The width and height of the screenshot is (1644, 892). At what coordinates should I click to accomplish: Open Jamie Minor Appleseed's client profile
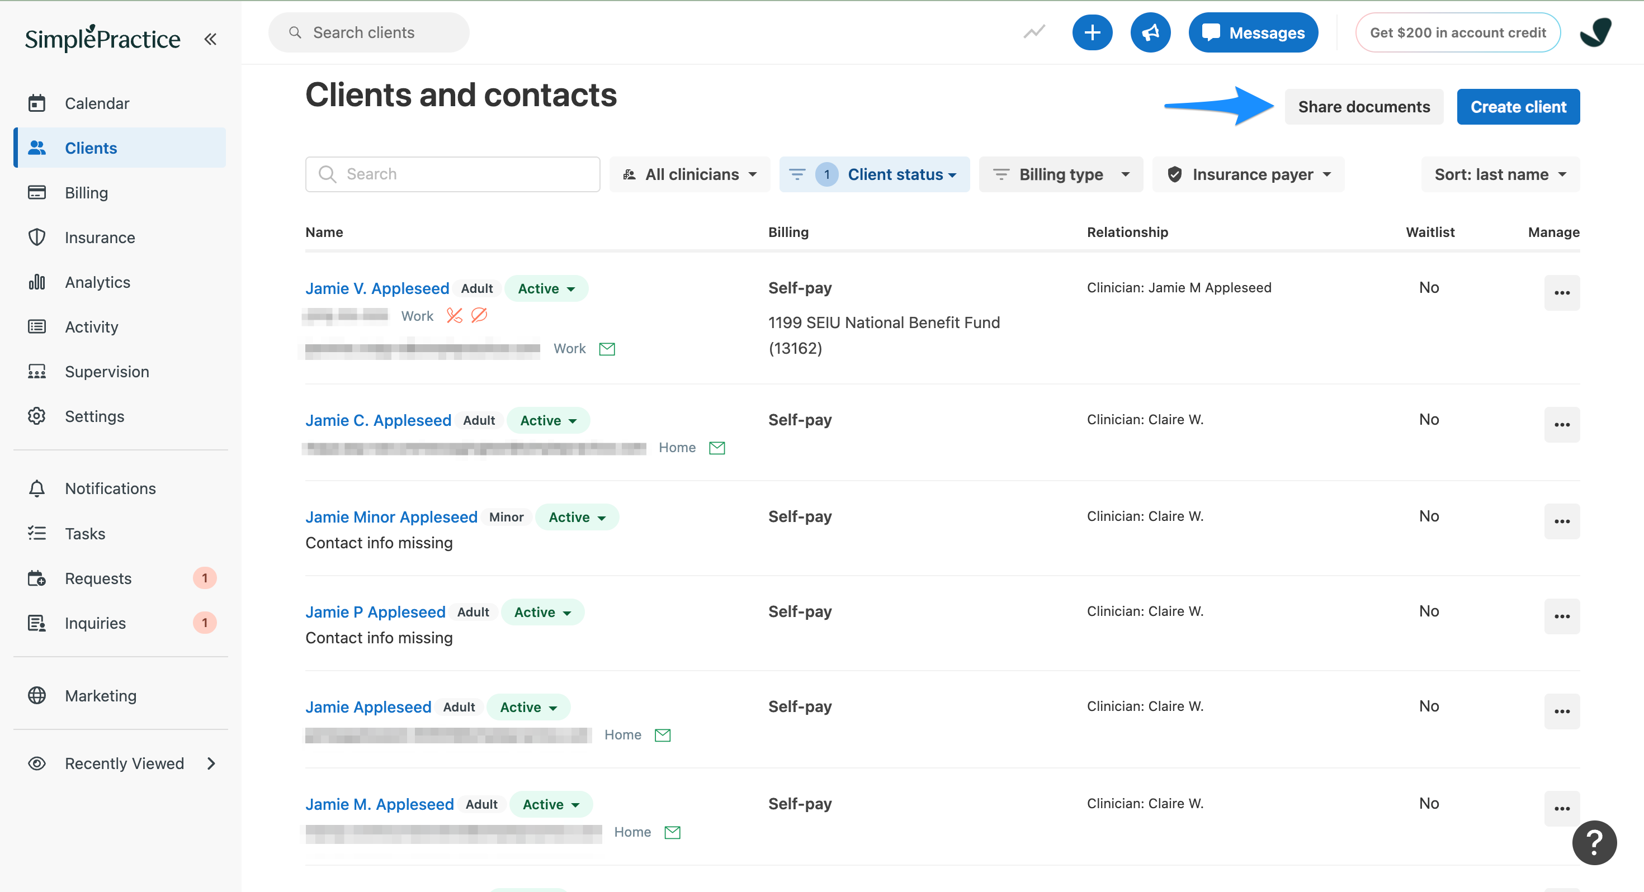point(391,517)
